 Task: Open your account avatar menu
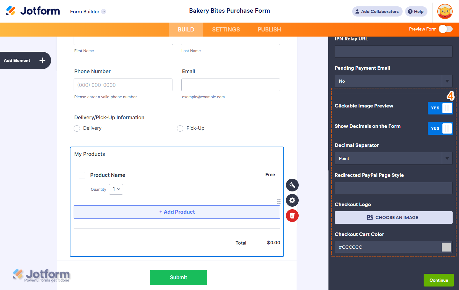(445, 11)
